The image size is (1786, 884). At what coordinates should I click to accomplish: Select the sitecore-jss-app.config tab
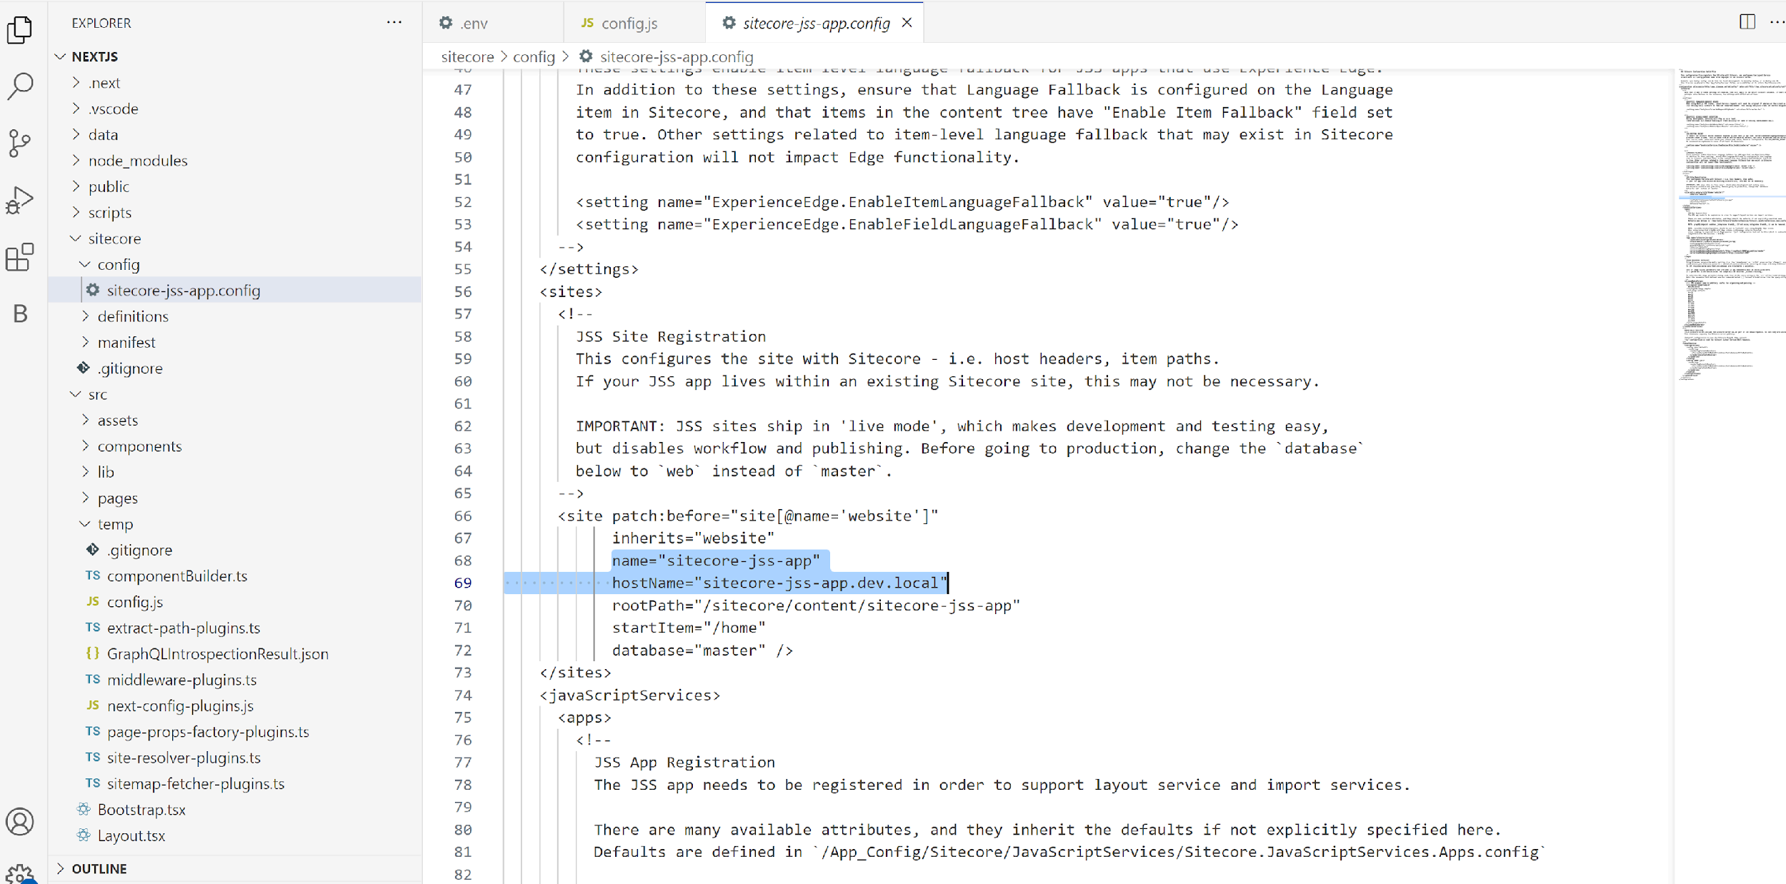(815, 24)
